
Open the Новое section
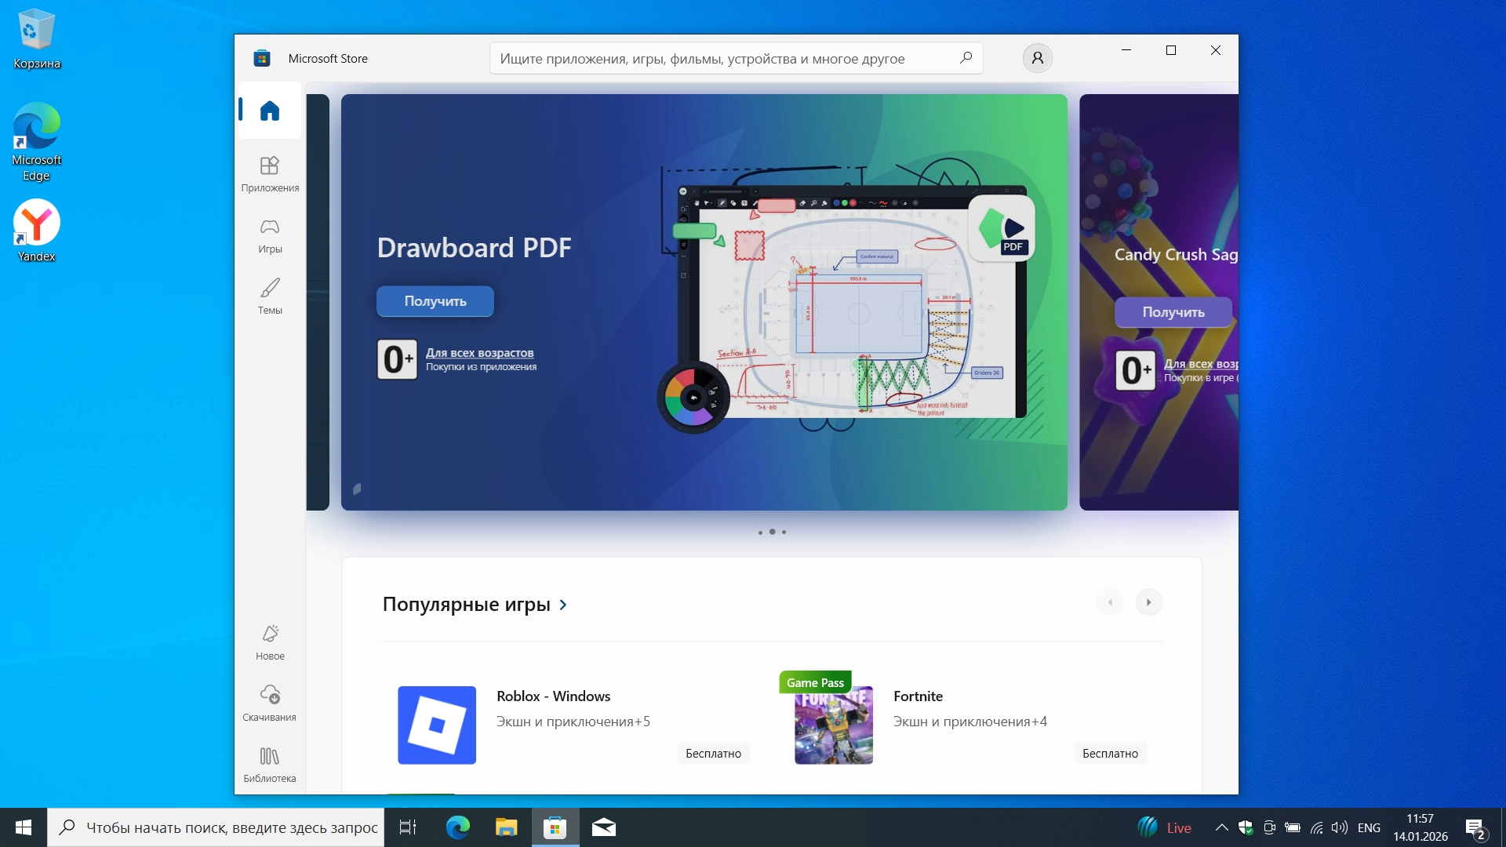coord(269,642)
